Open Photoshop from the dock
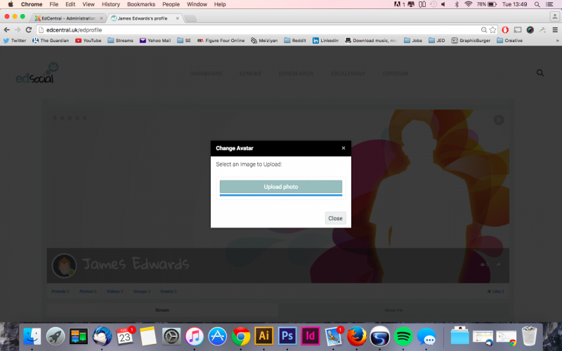The width and height of the screenshot is (562, 351). [x=287, y=336]
